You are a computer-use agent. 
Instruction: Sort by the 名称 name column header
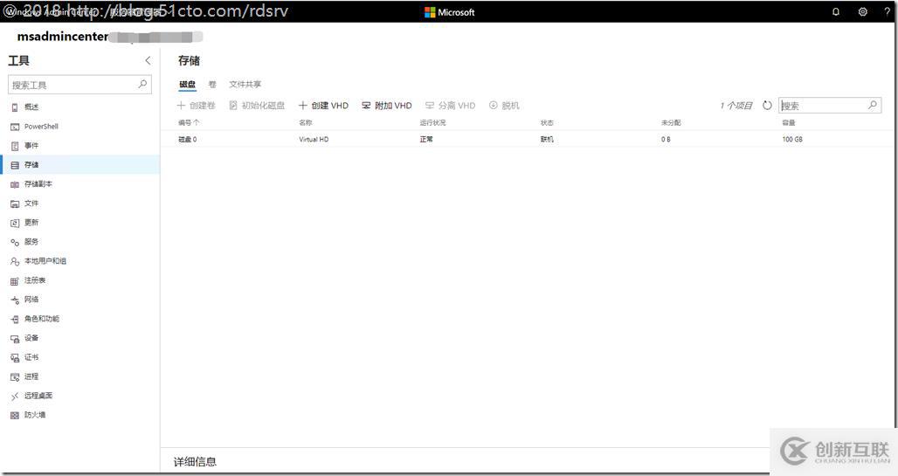pos(305,122)
